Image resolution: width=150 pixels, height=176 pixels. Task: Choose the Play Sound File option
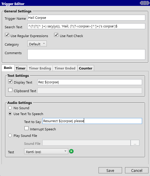pos(10,135)
